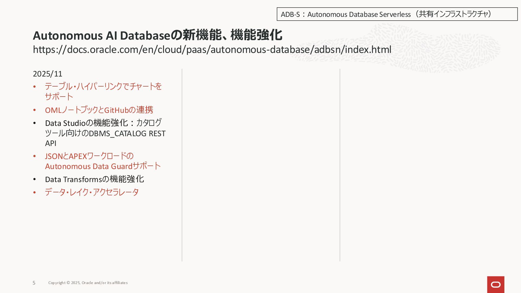The width and height of the screenshot is (521, 293).
Task: Click the テーブル・ハイパーリンク chart support bullet
Action: click(x=103, y=87)
